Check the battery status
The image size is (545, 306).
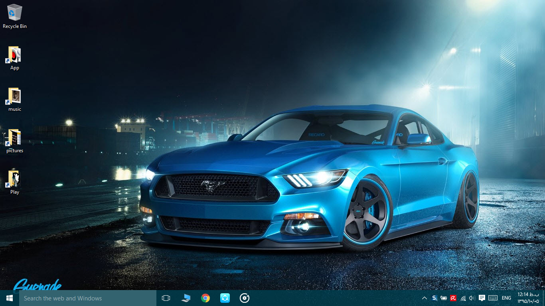[x=444, y=298]
